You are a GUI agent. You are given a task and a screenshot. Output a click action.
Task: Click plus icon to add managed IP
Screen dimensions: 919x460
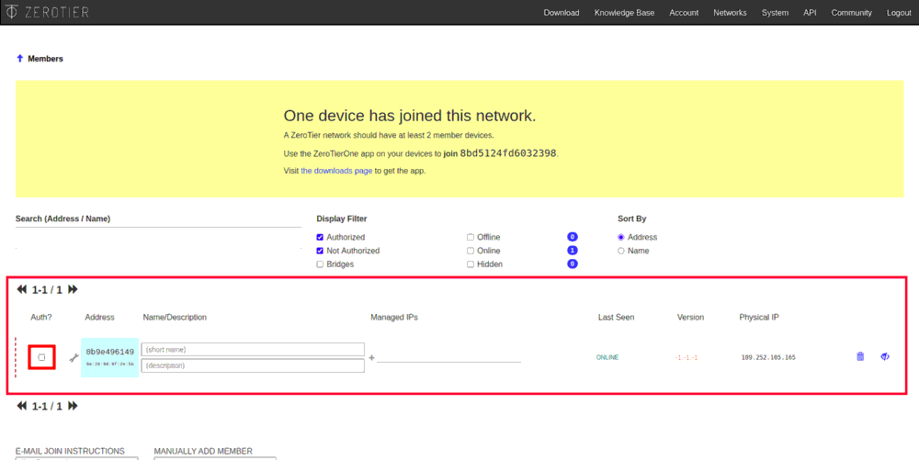[x=372, y=357]
